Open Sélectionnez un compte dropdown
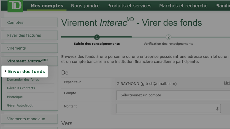 (x=173, y=95)
